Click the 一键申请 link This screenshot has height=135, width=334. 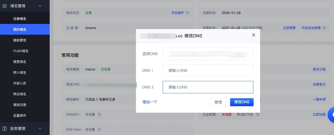319,99
